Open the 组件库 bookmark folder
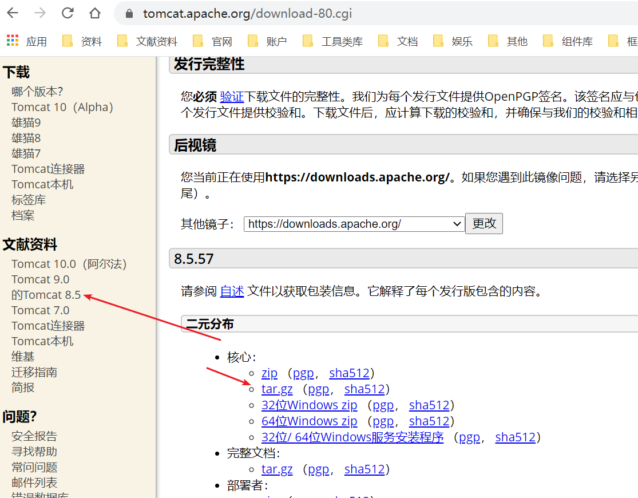The image size is (638, 498). (568, 41)
